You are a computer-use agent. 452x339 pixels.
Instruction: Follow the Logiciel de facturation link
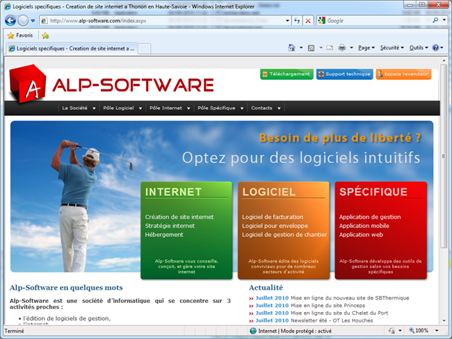pos(273,217)
